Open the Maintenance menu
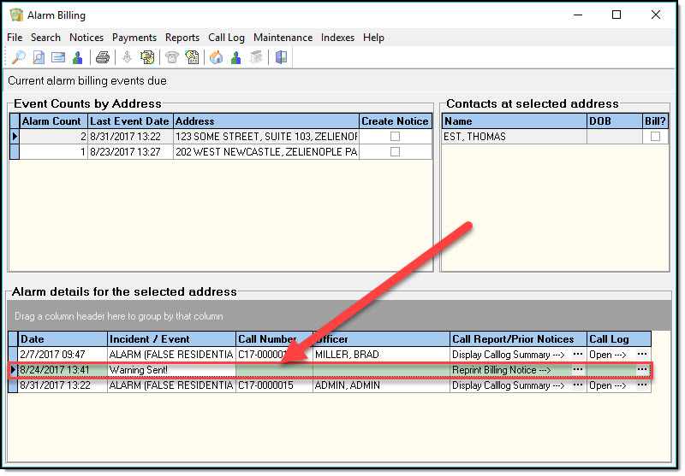Image resolution: width=685 pixels, height=476 pixels. point(283,38)
